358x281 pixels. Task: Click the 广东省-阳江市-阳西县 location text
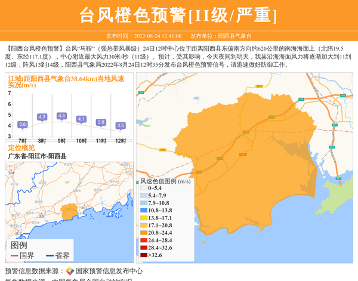(37, 156)
